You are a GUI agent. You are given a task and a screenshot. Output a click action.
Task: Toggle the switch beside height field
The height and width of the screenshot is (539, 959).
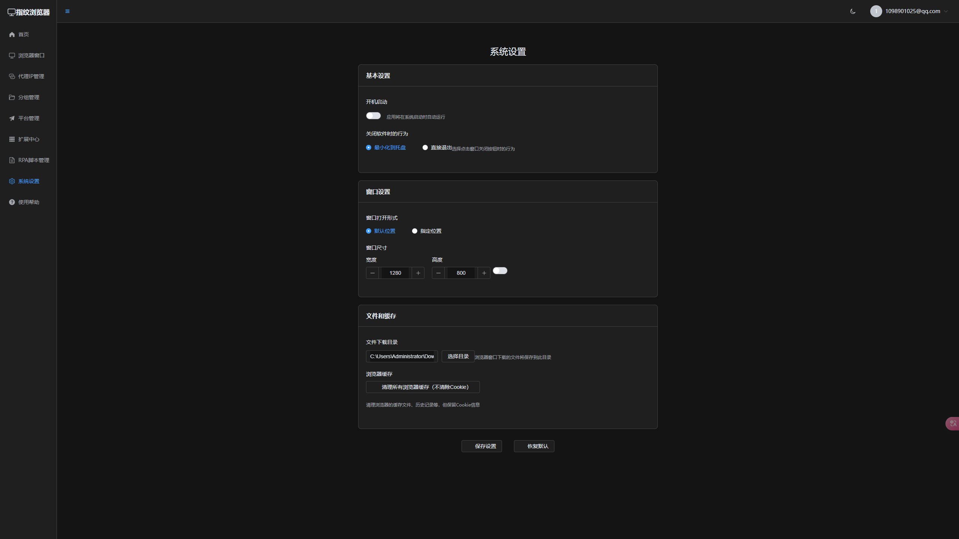pyautogui.click(x=500, y=271)
